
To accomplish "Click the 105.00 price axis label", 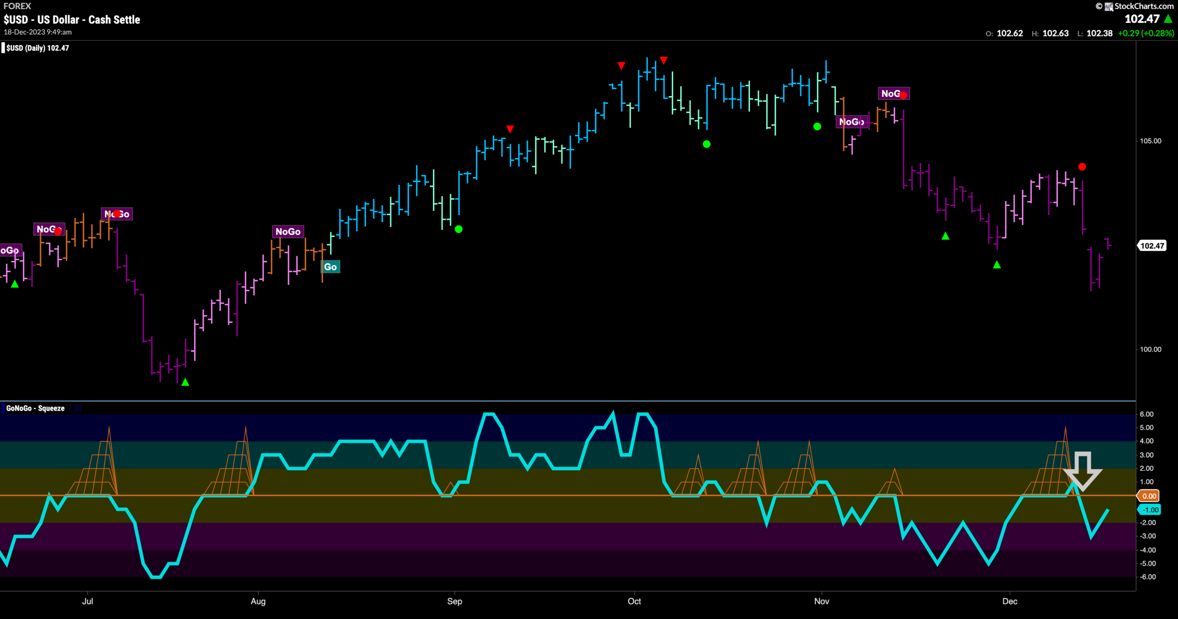I will click(x=1150, y=141).
